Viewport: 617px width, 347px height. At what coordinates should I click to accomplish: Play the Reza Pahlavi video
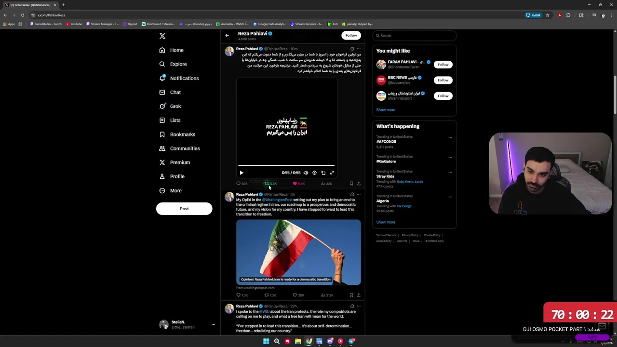pos(241,173)
